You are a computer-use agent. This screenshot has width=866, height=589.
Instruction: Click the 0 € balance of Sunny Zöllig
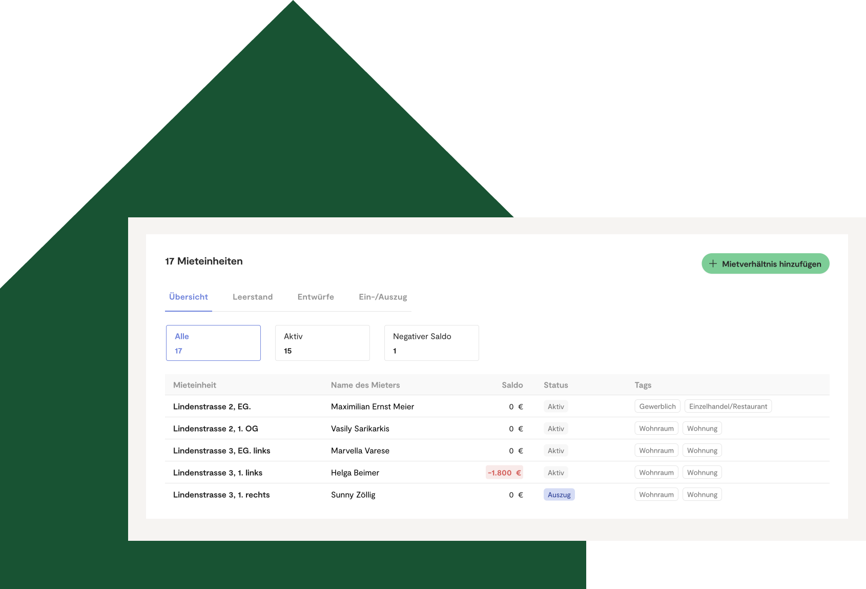(516, 495)
